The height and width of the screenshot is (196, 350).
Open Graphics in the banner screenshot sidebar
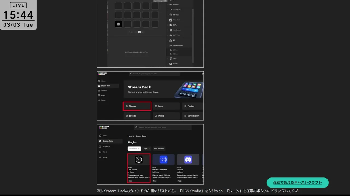103,91
